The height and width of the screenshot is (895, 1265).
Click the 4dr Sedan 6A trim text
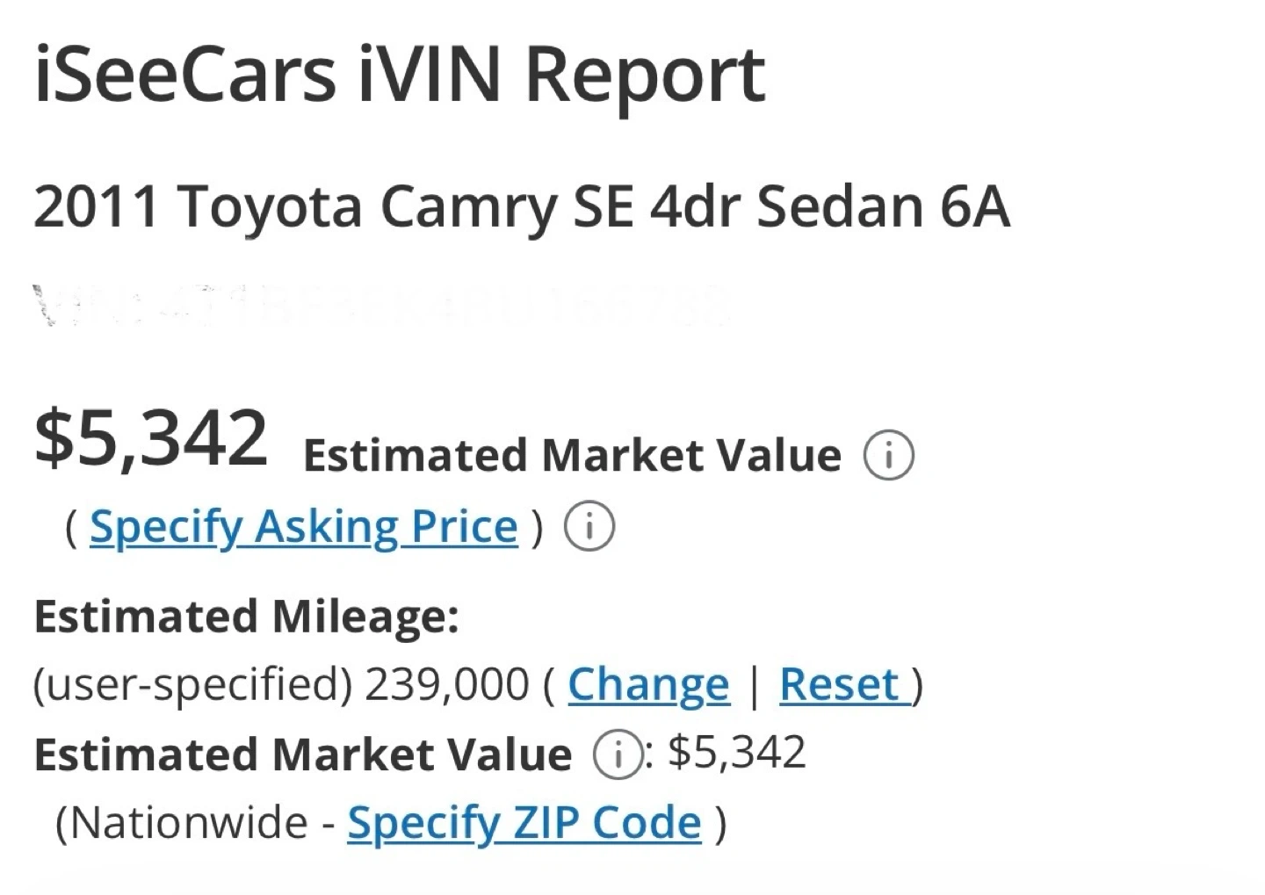830,207
